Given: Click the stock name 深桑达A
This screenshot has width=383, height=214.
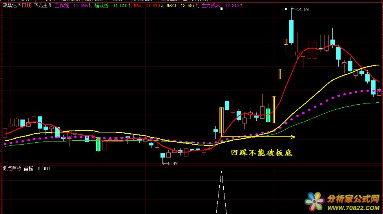Looking at the screenshot, I should pyautogui.click(x=11, y=5).
